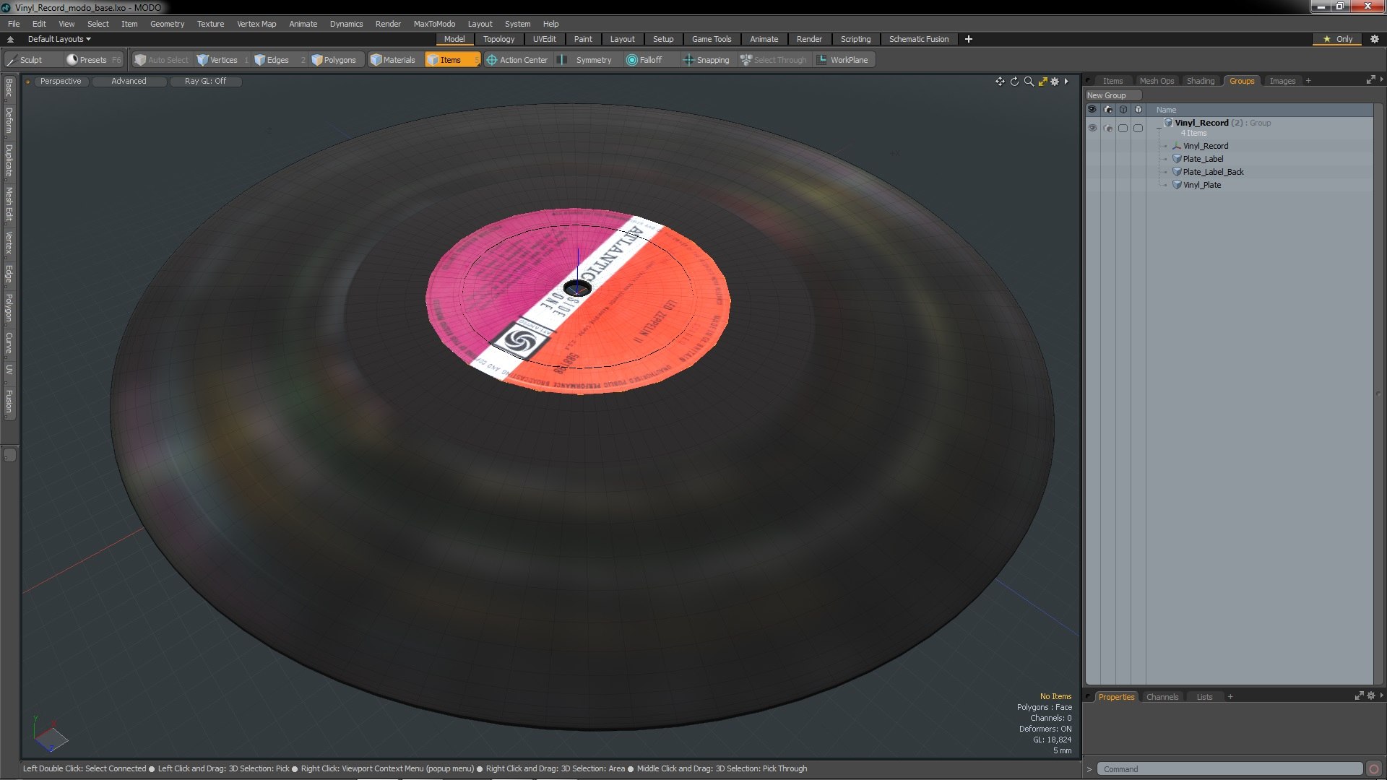The height and width of the screenshot is (780, 1387).
Task: Toggle second checkbox in Vinyl_Record group row
Action: click(x=1138, y=128)
